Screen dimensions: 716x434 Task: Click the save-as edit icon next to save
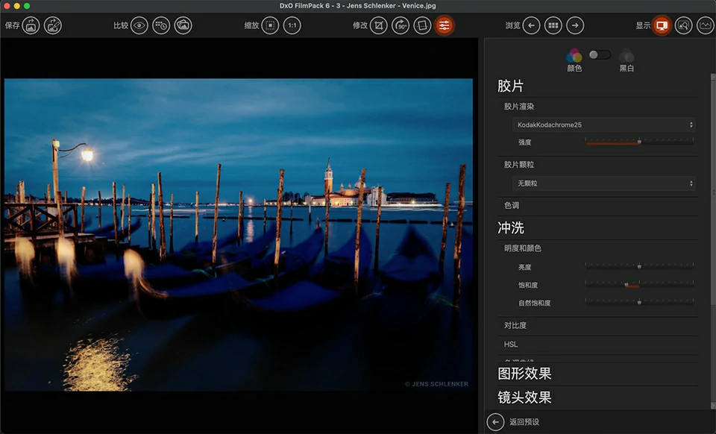coord(53,25)
